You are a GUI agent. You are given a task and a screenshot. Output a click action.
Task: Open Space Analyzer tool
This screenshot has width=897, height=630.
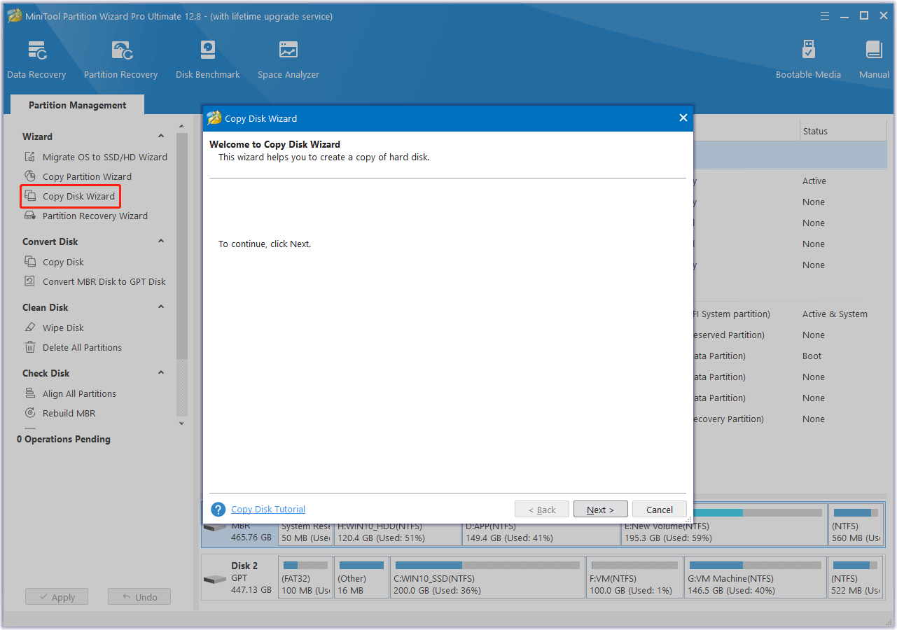(x=288, y=59)
